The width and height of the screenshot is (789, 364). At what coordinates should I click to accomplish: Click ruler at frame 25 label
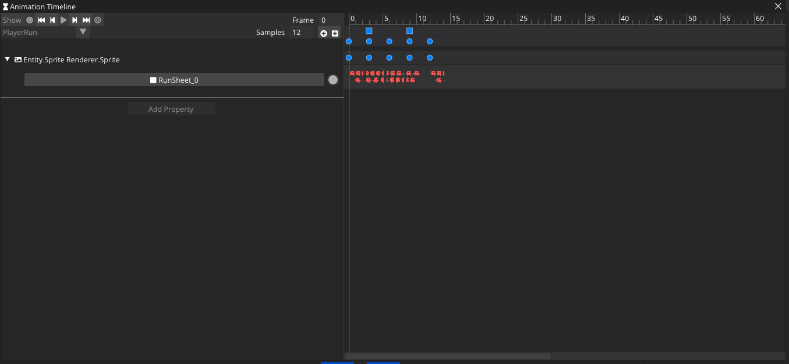click(523, 19)
